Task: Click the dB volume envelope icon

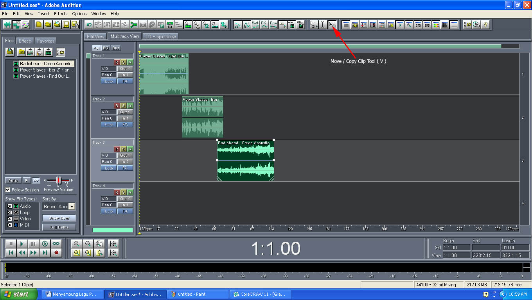Action: point(237,25)
